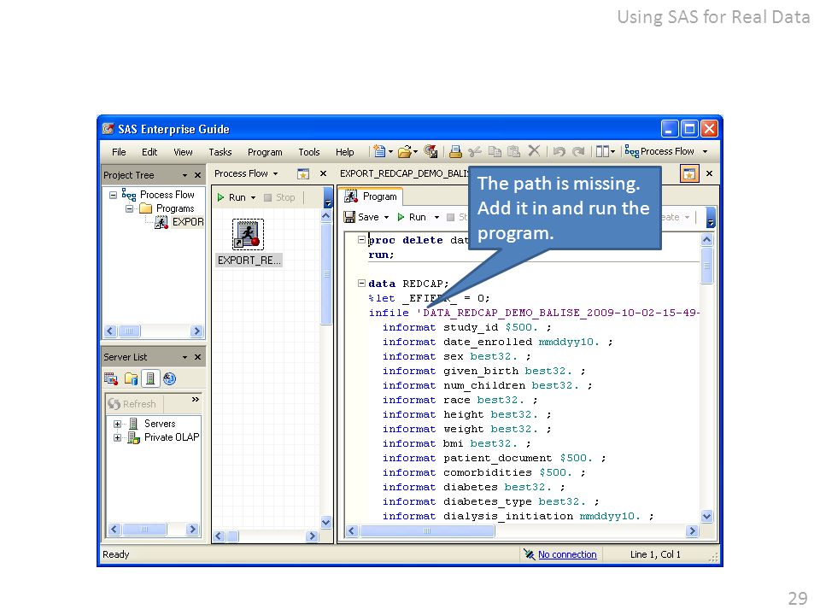Close the Process Flow pane

click(x=323, y=173)
